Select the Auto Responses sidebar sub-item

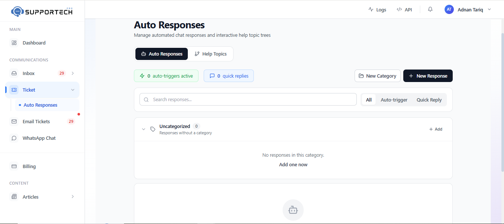click(x=47, y=105)
